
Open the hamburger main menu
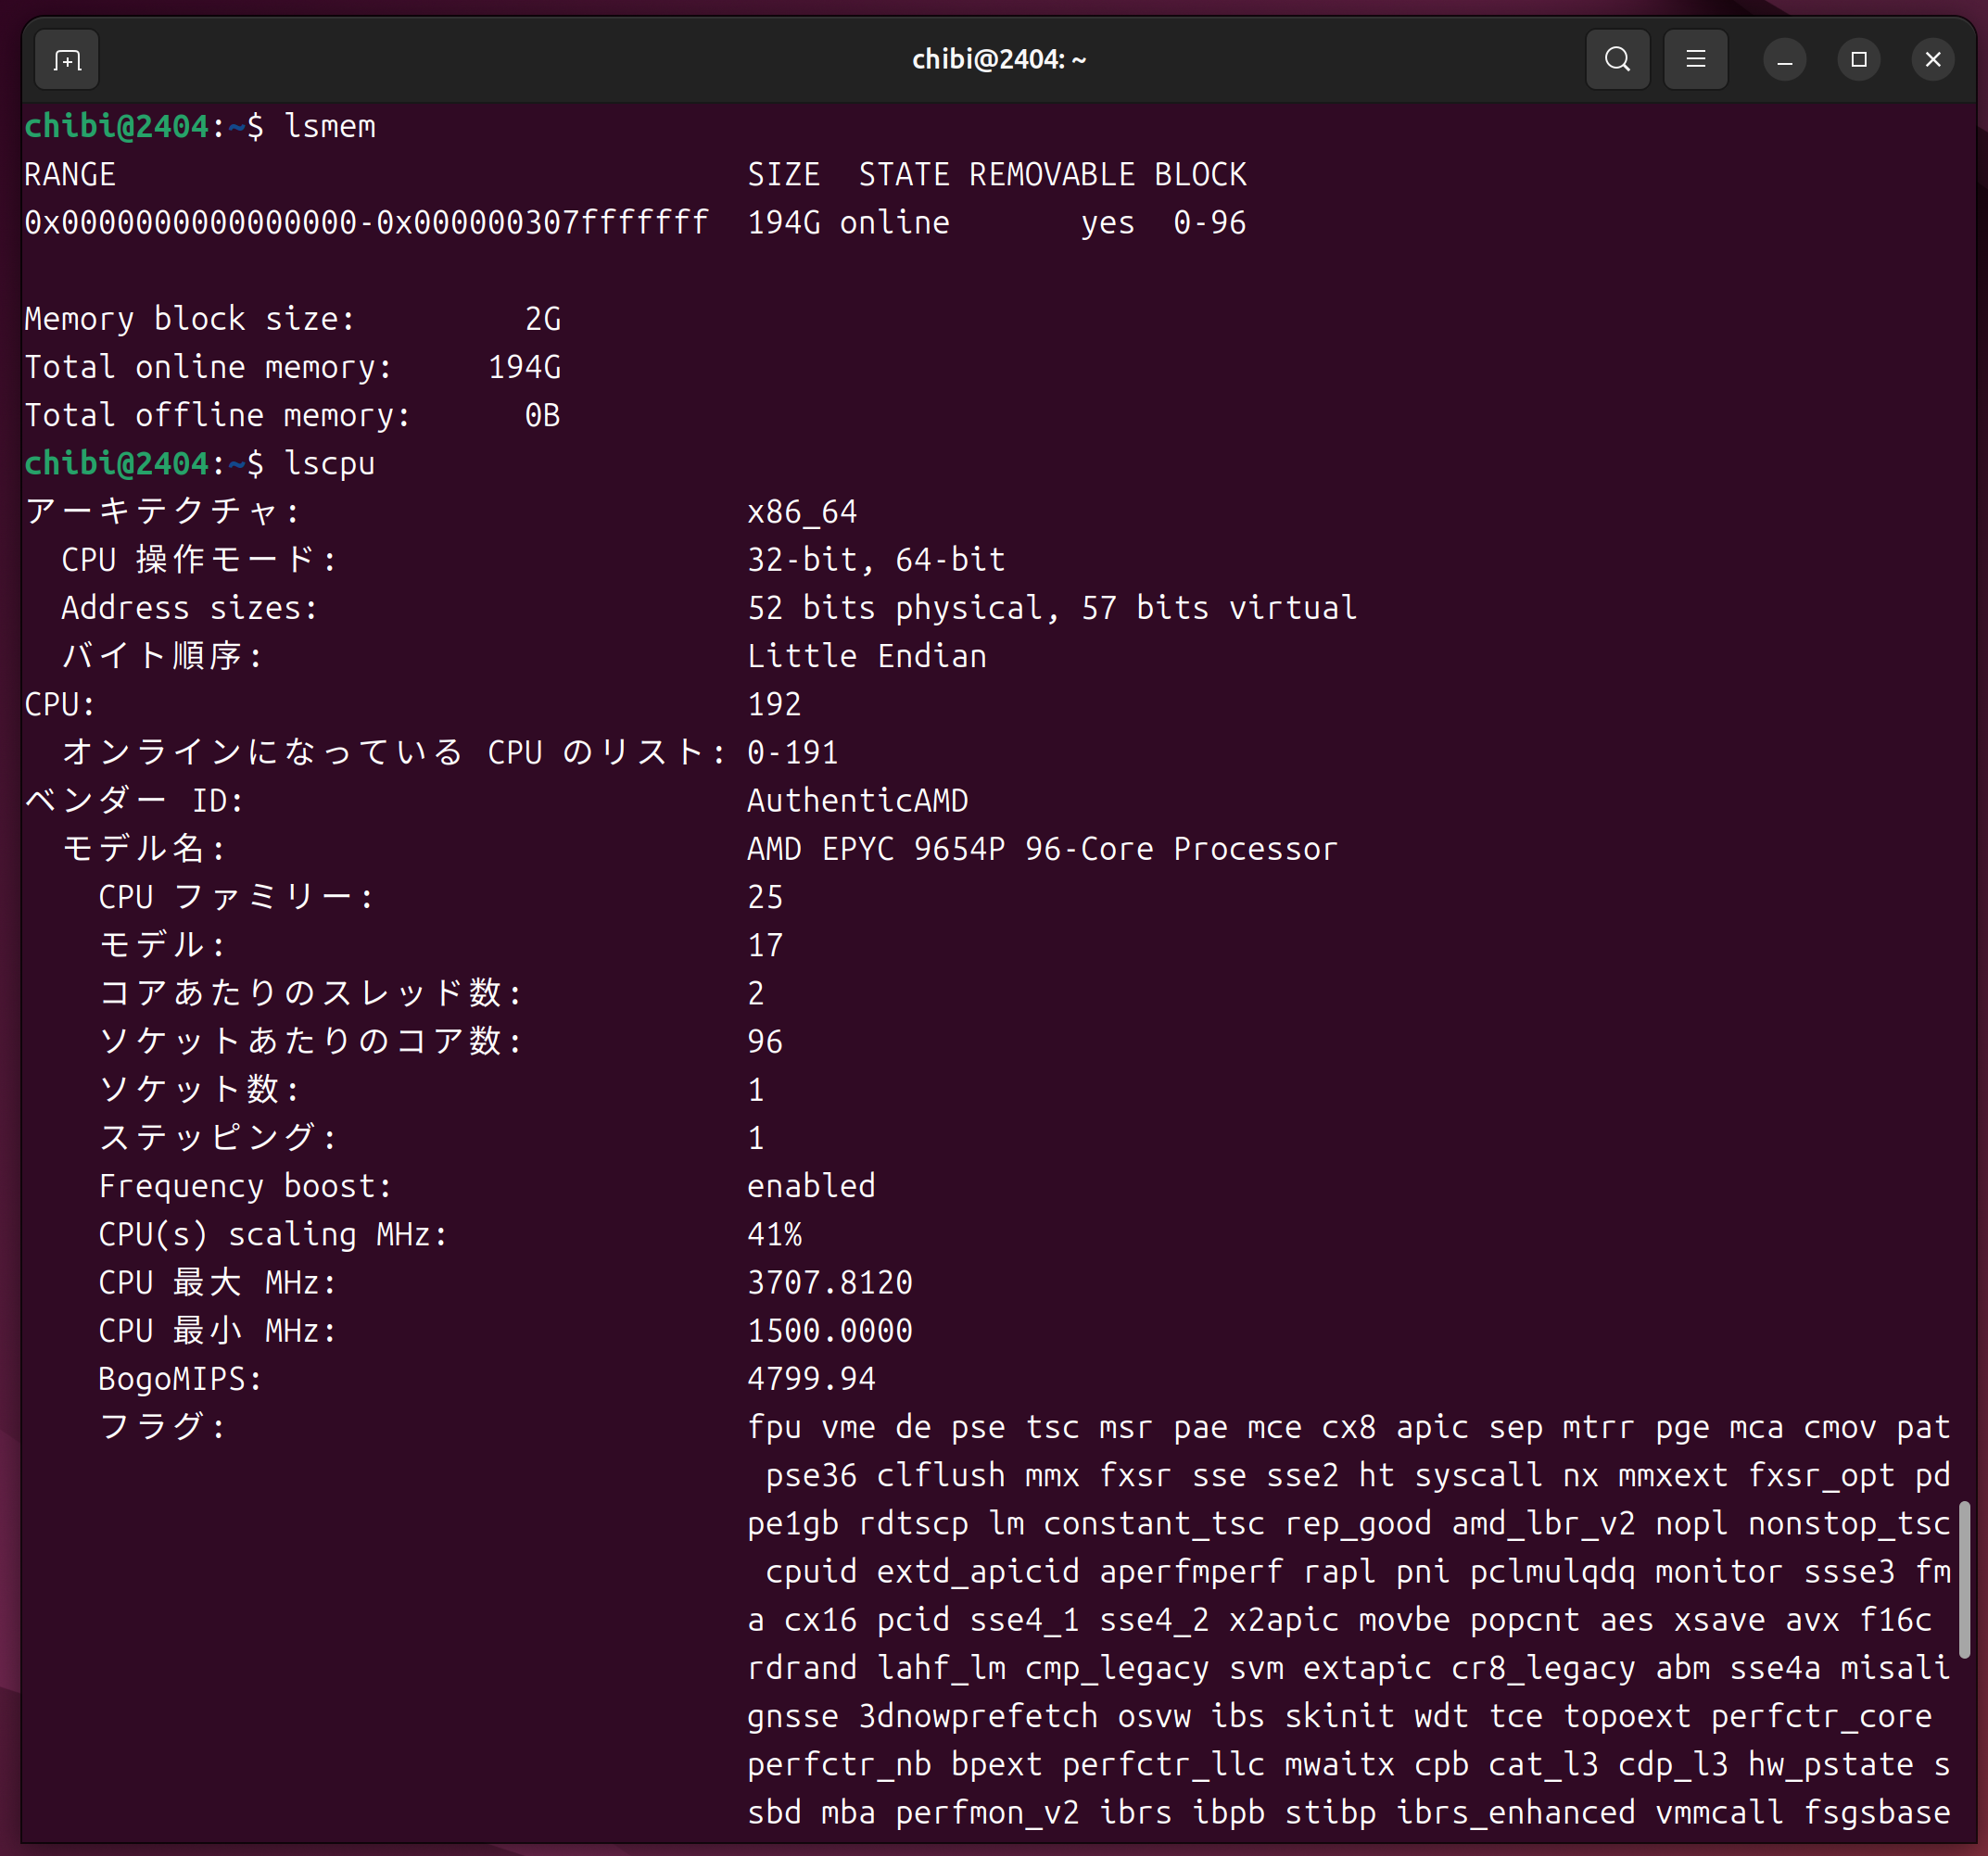1695,60
